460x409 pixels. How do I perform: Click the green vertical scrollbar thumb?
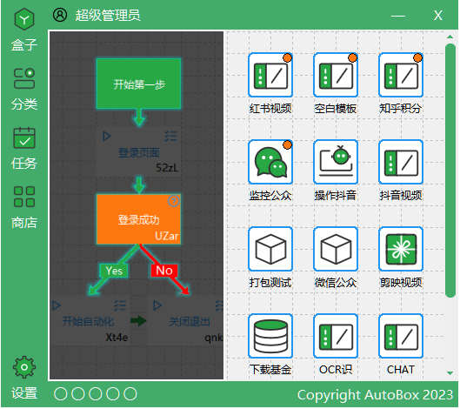[x=450, y=171]
